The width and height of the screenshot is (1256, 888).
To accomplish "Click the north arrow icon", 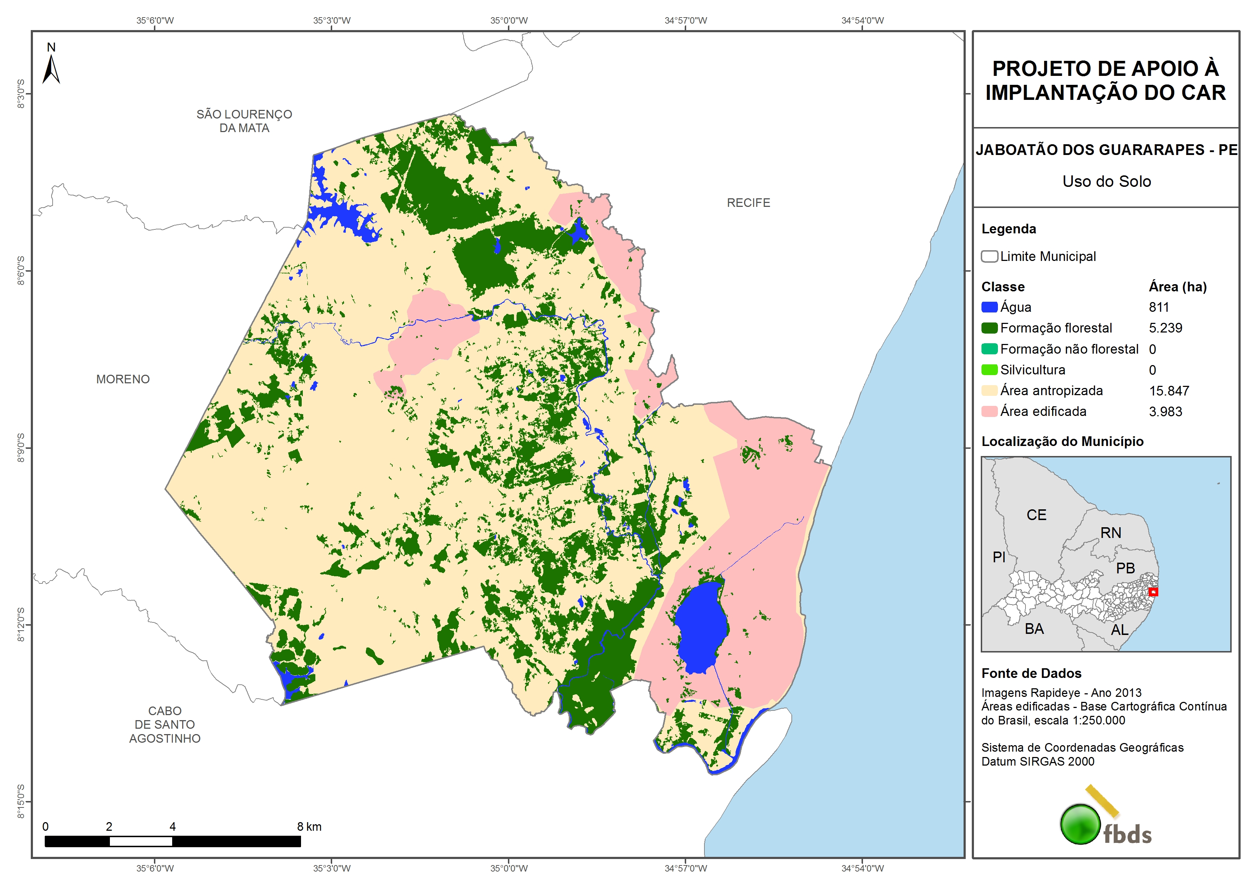I will [51, 68].
